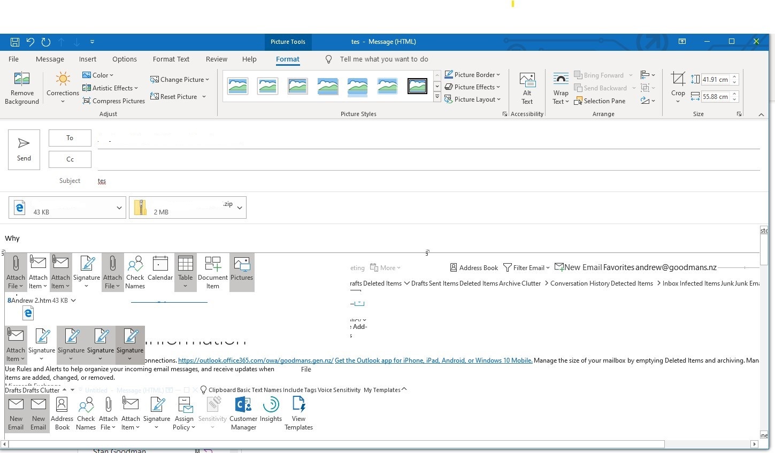Switch to the Insert tab
Screen dimensions: 775x453
coord(87,59)
